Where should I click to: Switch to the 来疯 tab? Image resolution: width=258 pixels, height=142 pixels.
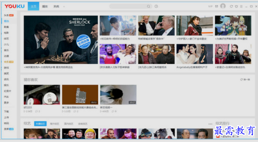tap(56, 6)
